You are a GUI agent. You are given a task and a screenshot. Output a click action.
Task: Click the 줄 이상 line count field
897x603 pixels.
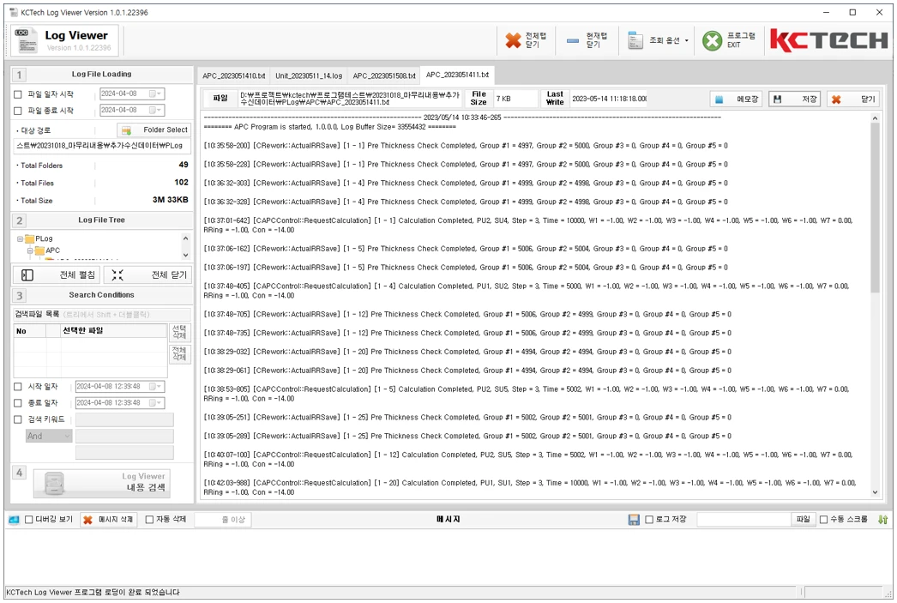pos(222,520)
